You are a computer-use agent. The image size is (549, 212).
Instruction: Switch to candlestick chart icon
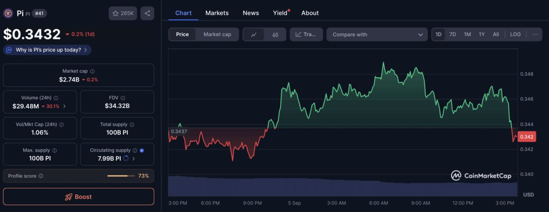275,34
